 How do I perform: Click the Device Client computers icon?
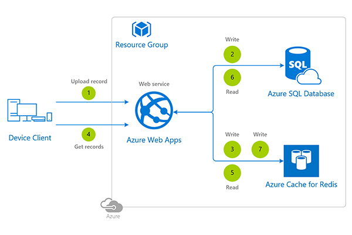[x=30, y=110]
